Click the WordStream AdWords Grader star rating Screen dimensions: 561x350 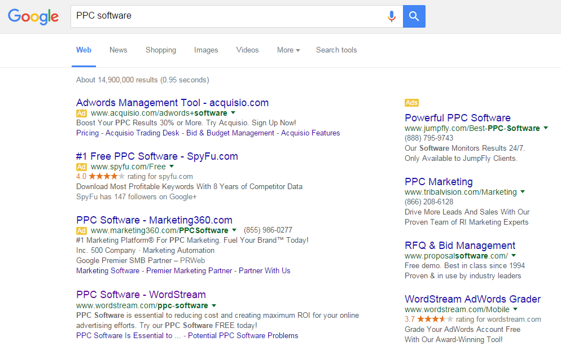[x=435, y=320]
